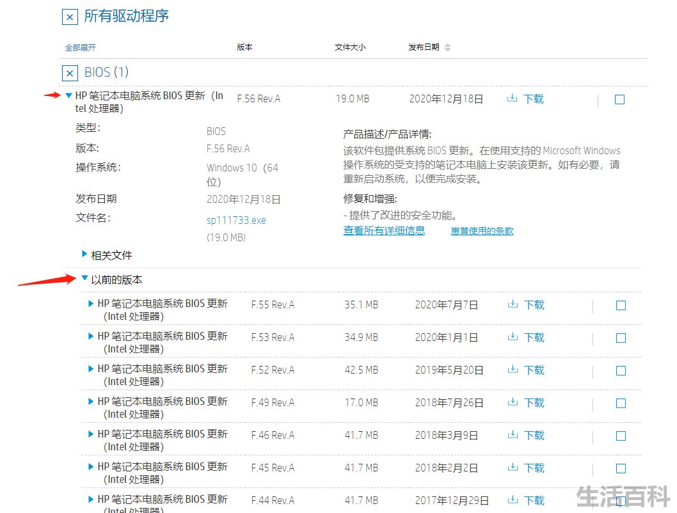The width and height of the screenshot is (677, 513).
Task: Click 下载 for 2018年3月9日 release
Action: [x=534, y=436]
